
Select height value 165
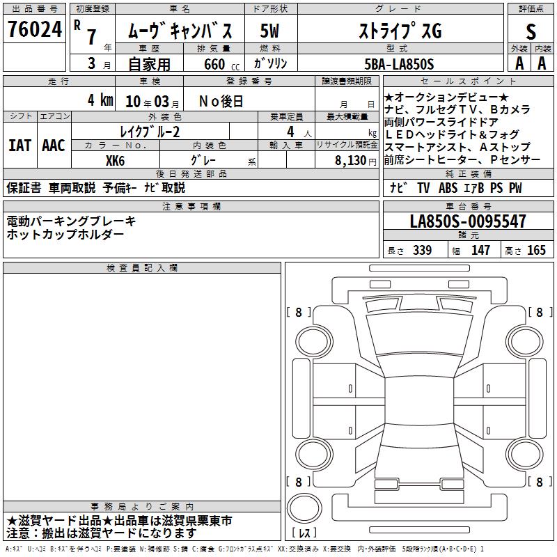click(536, 250)
